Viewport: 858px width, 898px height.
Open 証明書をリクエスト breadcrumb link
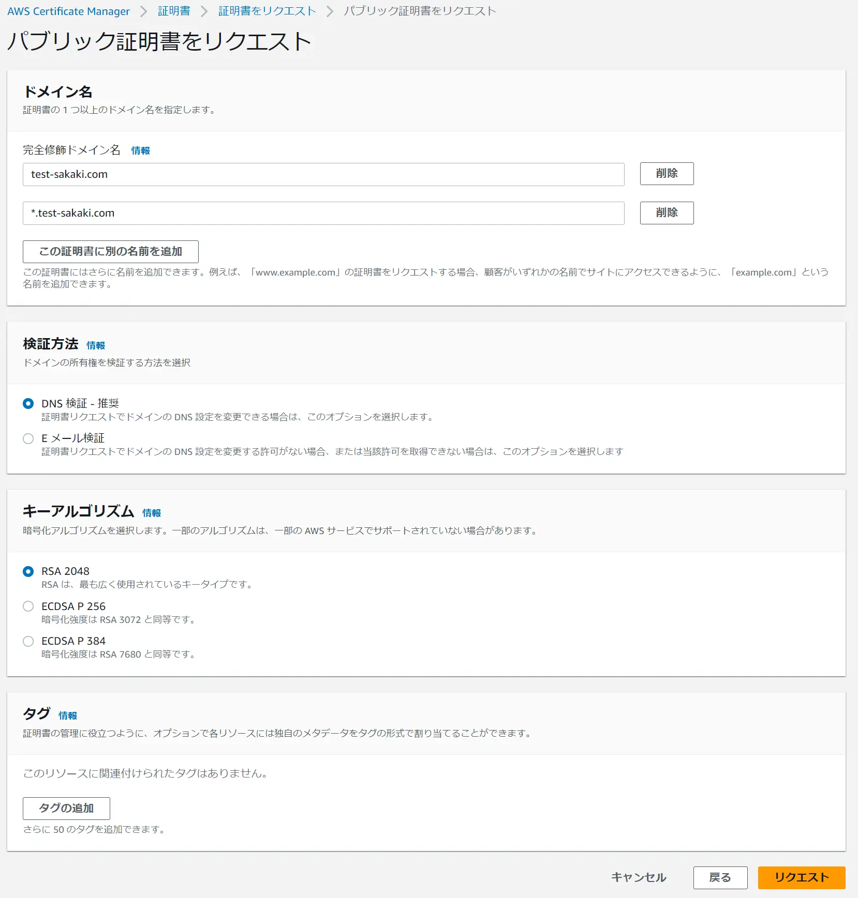pos(267,11)
